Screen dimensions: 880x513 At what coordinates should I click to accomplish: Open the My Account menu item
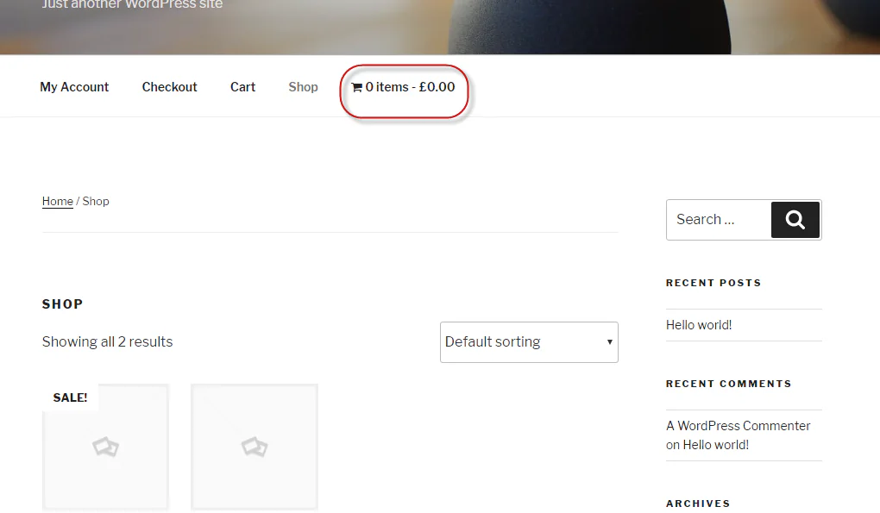coord(74,86)
